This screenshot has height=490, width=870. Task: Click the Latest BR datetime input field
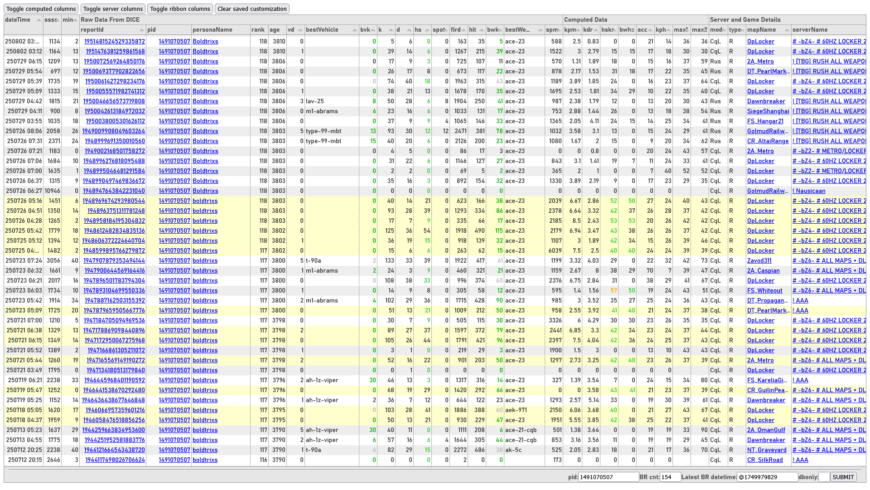pos(767,477)
